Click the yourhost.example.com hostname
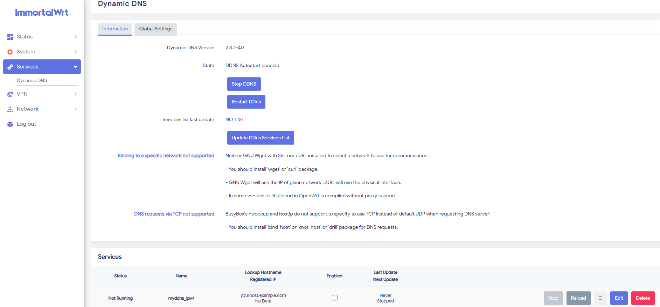The image size is (660, 307). pyautogui.click(x=263, y=295)
